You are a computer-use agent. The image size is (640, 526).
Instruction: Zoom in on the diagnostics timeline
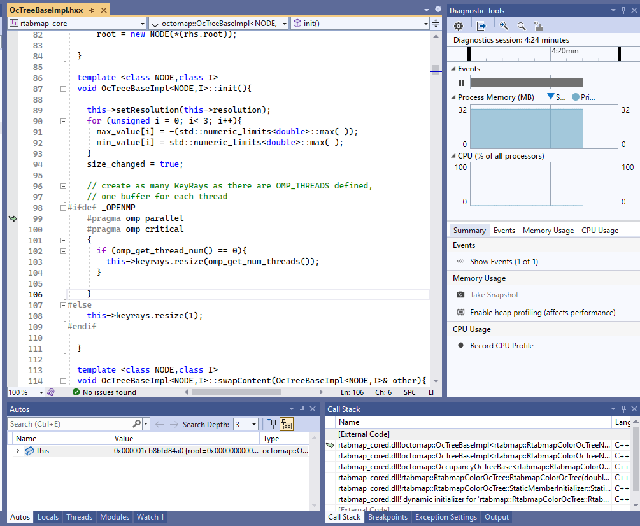504,25
